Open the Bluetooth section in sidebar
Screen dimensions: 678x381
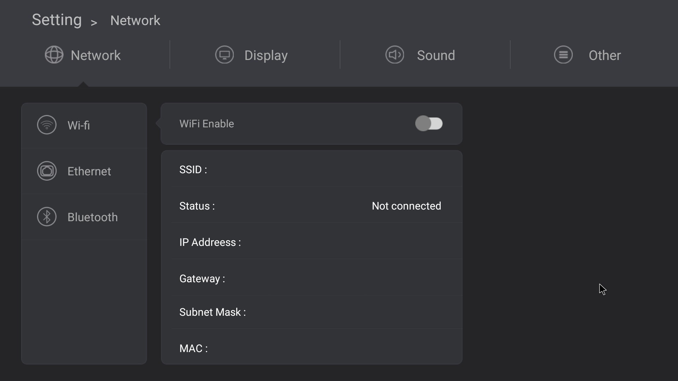coord(84,217)
